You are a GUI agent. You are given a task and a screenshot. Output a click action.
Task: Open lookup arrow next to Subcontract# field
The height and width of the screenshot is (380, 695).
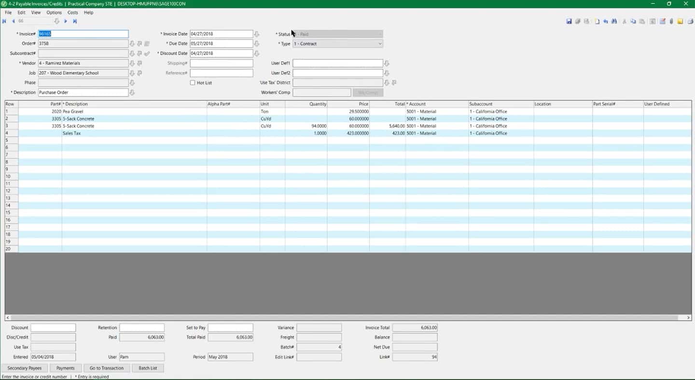point(132,54)
